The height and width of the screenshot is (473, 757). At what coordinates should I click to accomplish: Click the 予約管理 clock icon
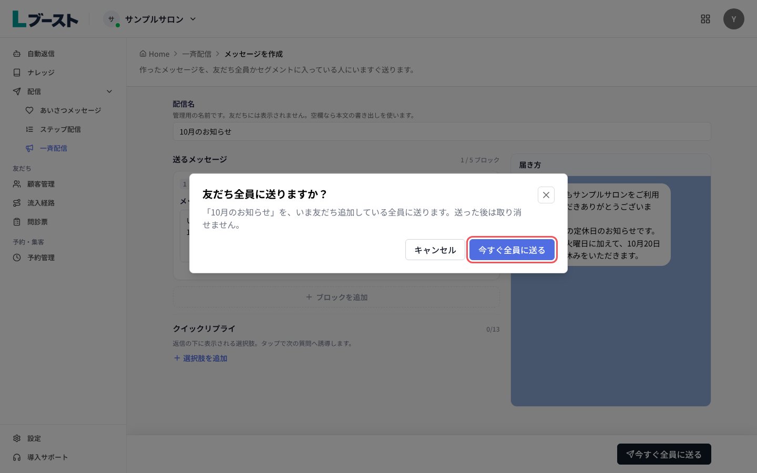[x=17, y=258]
